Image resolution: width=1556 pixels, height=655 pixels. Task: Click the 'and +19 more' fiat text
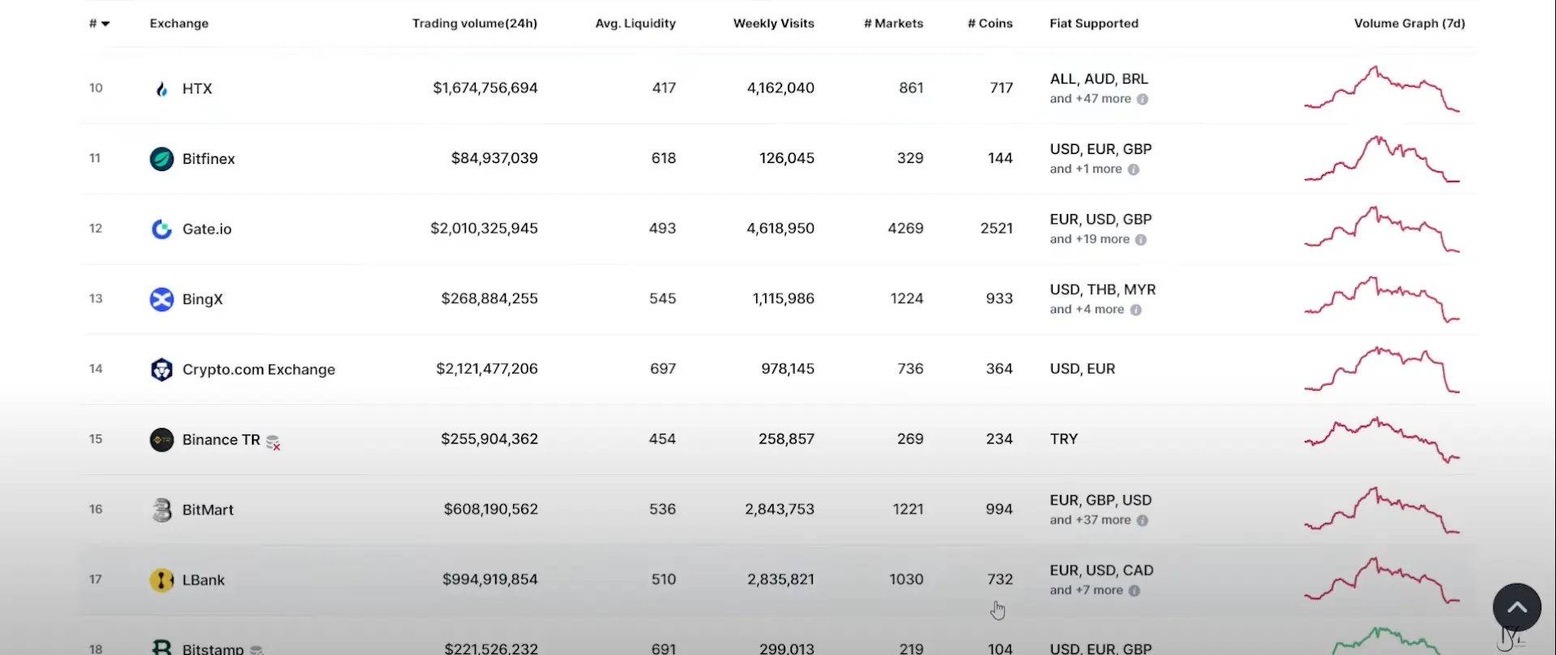(1089, 239)
